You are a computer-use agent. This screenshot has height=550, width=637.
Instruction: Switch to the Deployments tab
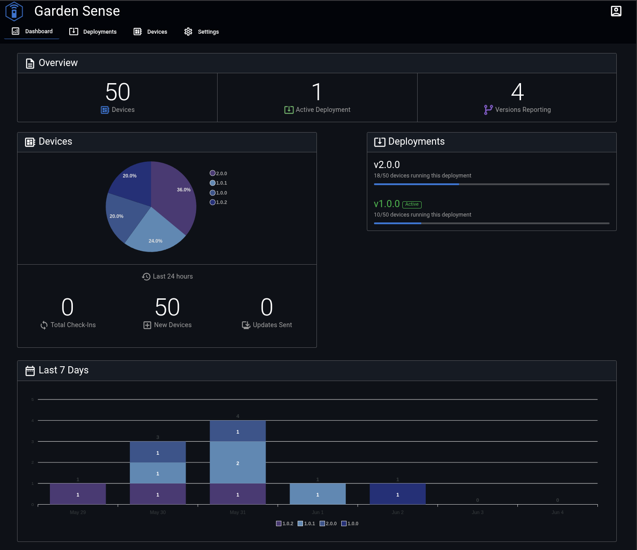click(93, 31)
